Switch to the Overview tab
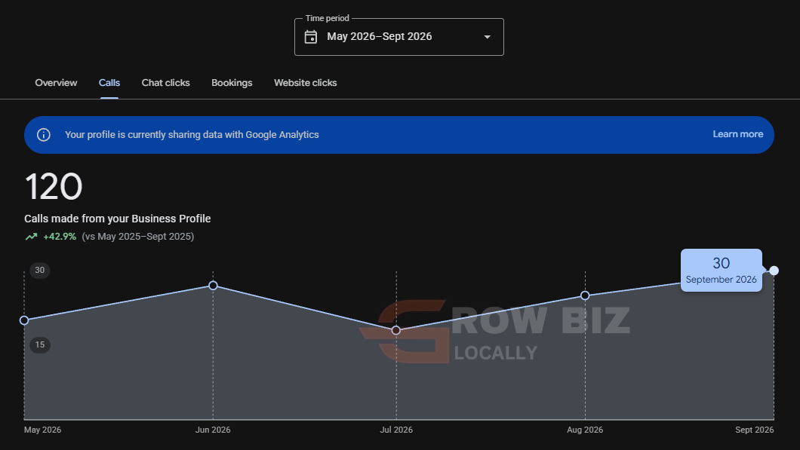The image size is (800, 450). coord(56,83)
